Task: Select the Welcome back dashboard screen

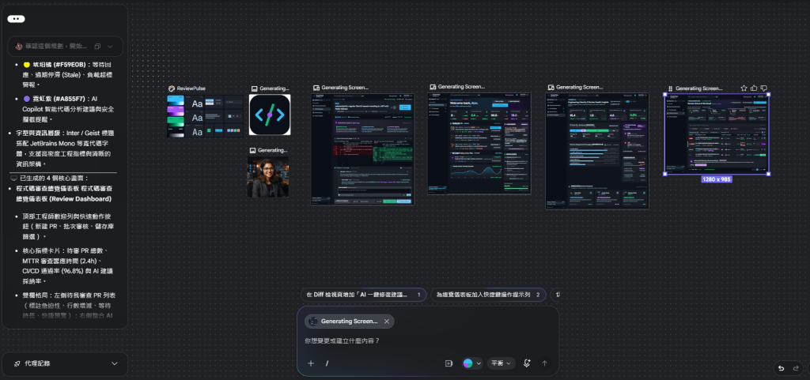Action: coord(479,143)
